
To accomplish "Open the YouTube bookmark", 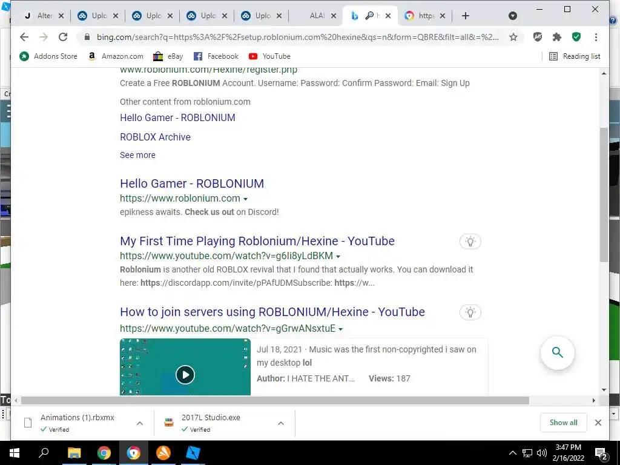I will coord(269,56).
